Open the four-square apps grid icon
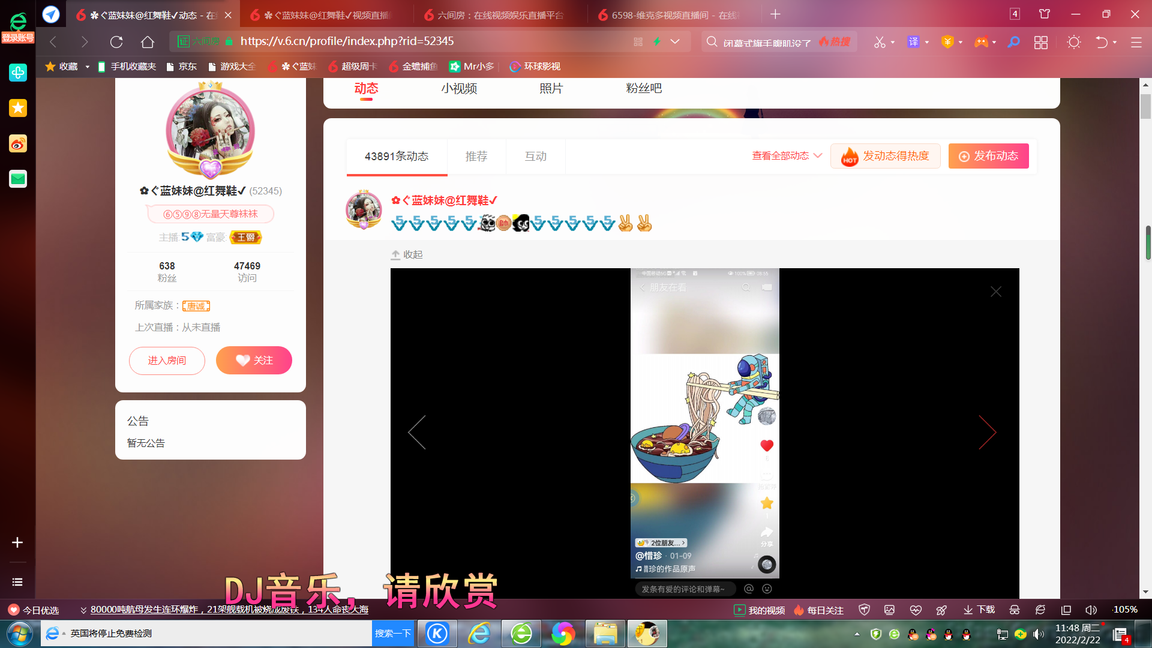Screen dimensions: 1152x648 pos(1041,42)
